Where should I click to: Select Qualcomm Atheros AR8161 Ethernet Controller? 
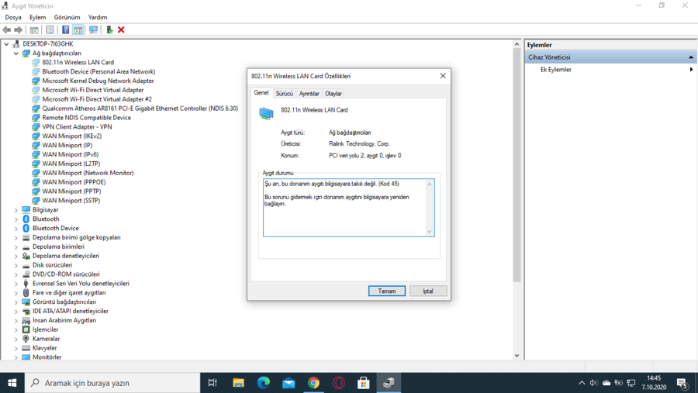click(140, 109)
